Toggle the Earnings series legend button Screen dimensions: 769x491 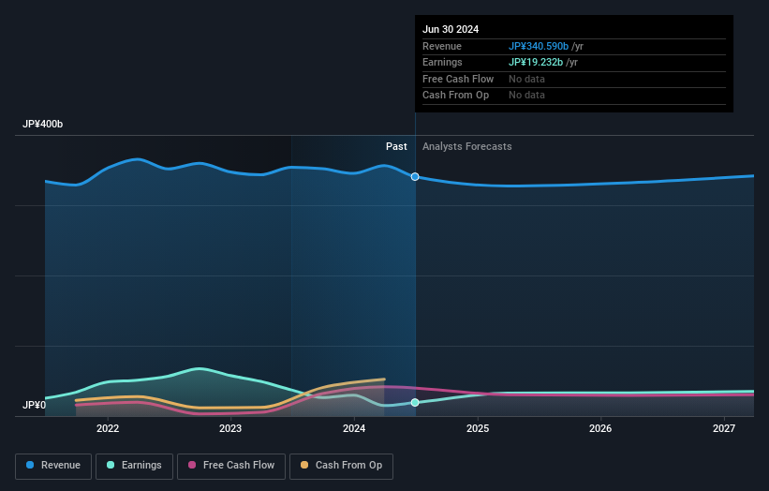(134, 466)
